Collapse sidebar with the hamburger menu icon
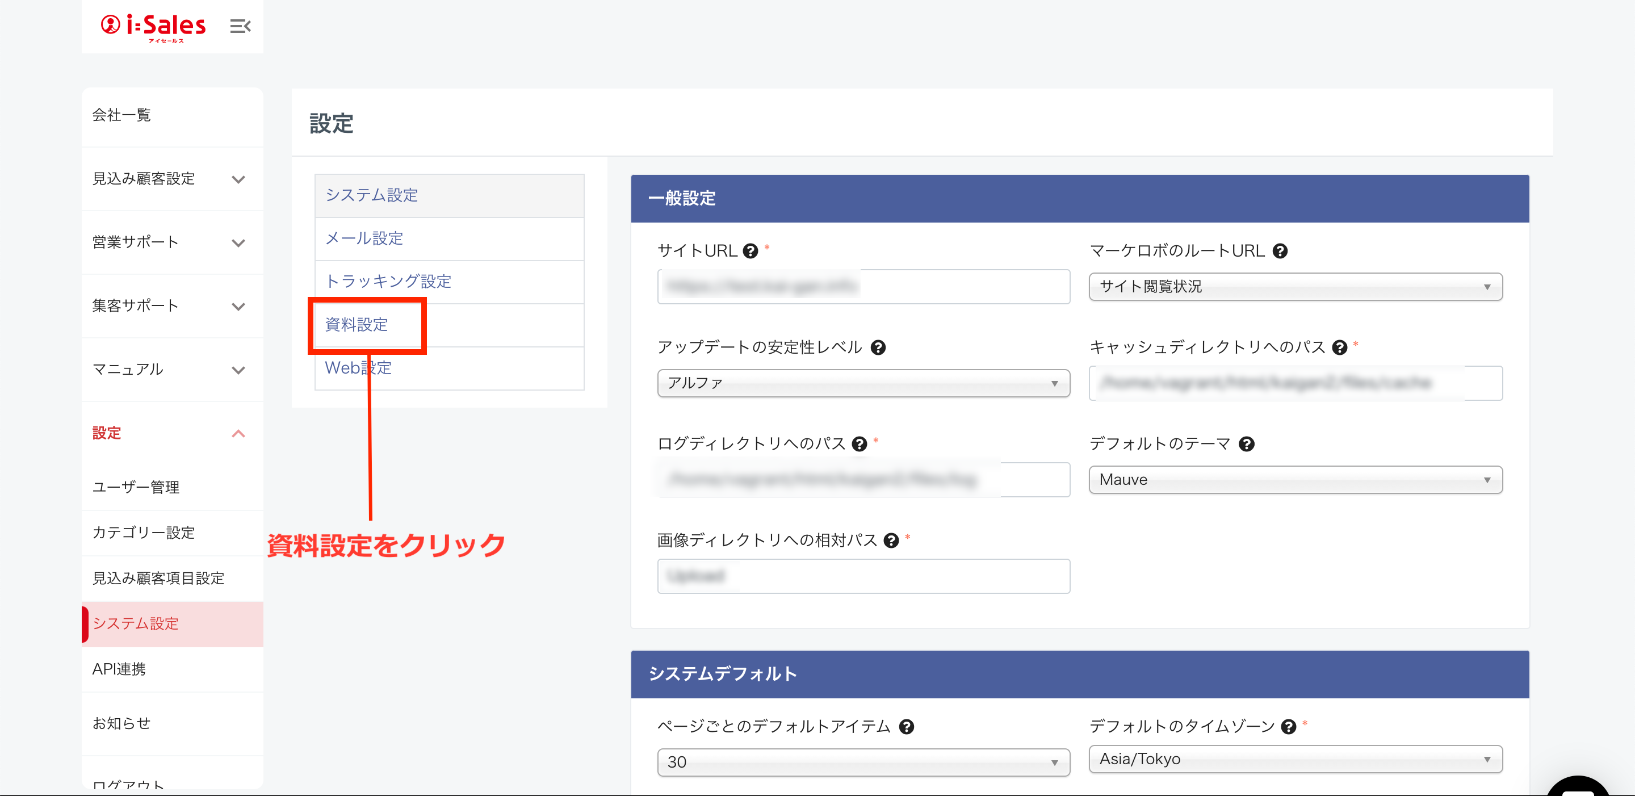Viewport: 1635px width, 796px height. point(240,26)
